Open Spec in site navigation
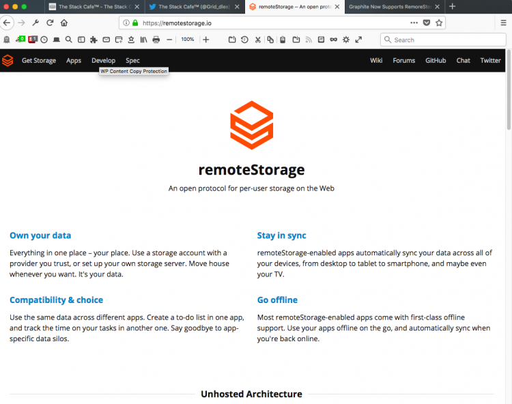 132,60
